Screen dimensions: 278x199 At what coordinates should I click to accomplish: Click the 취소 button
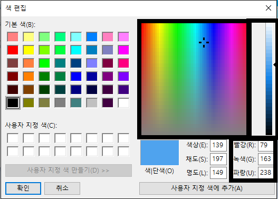pyautogui.click(x=62, y=188)
